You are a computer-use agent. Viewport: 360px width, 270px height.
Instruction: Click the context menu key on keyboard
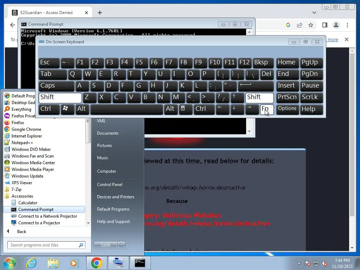coord(186,109)
